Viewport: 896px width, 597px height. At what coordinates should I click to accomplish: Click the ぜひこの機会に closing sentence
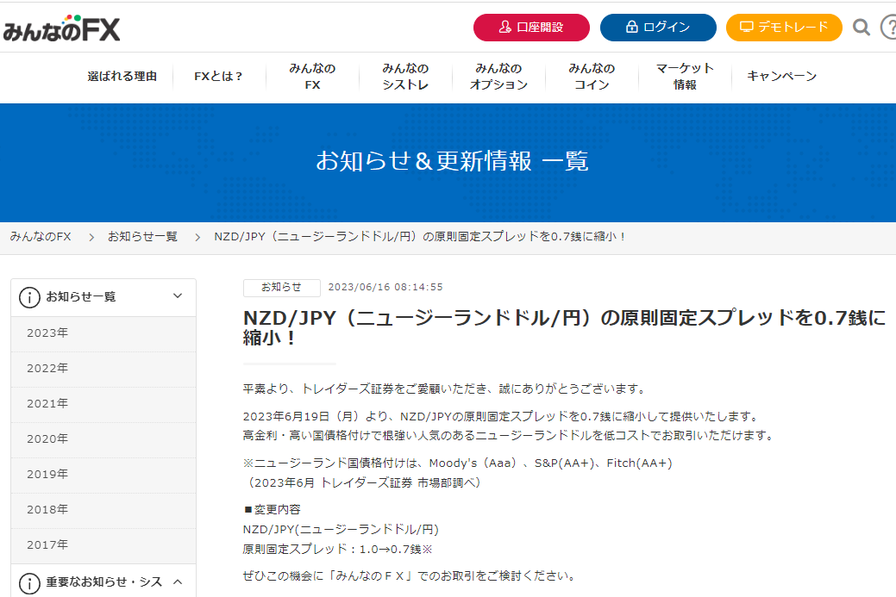410,575
